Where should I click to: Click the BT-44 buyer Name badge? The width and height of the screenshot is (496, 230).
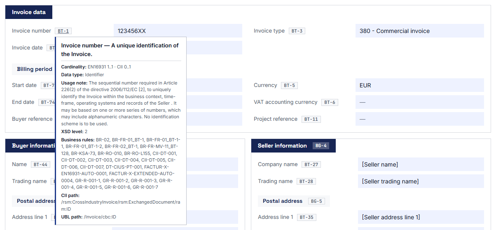point(40,164)
